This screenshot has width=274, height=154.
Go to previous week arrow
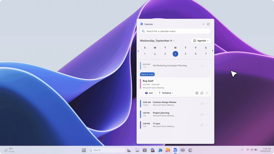(x=138, y=51)
